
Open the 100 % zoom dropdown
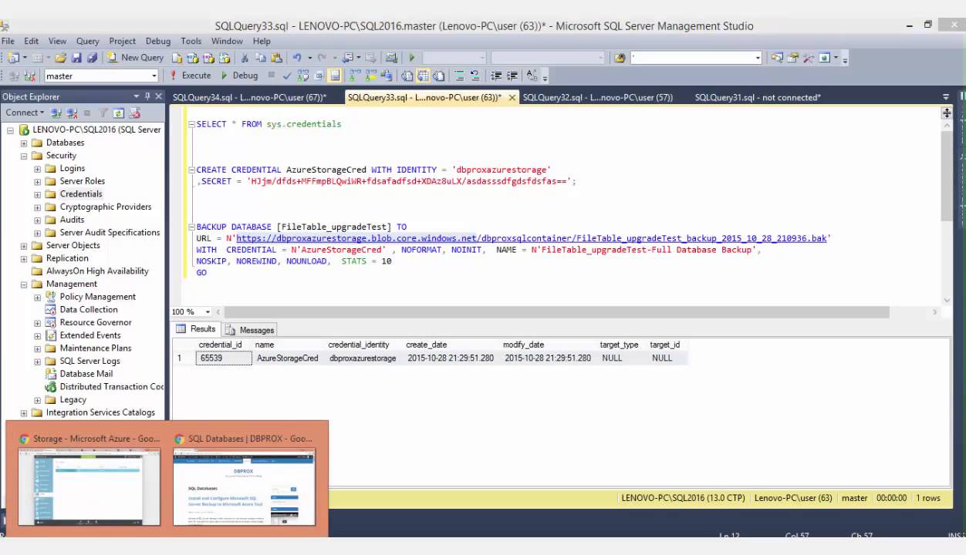[208, 311]
